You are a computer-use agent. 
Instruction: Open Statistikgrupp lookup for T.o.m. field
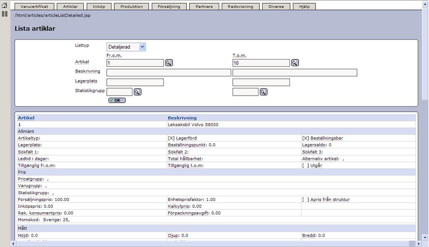click(x=263, y=92)
